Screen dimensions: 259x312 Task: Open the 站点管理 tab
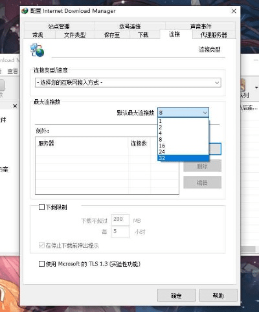[x=59, y=27]
